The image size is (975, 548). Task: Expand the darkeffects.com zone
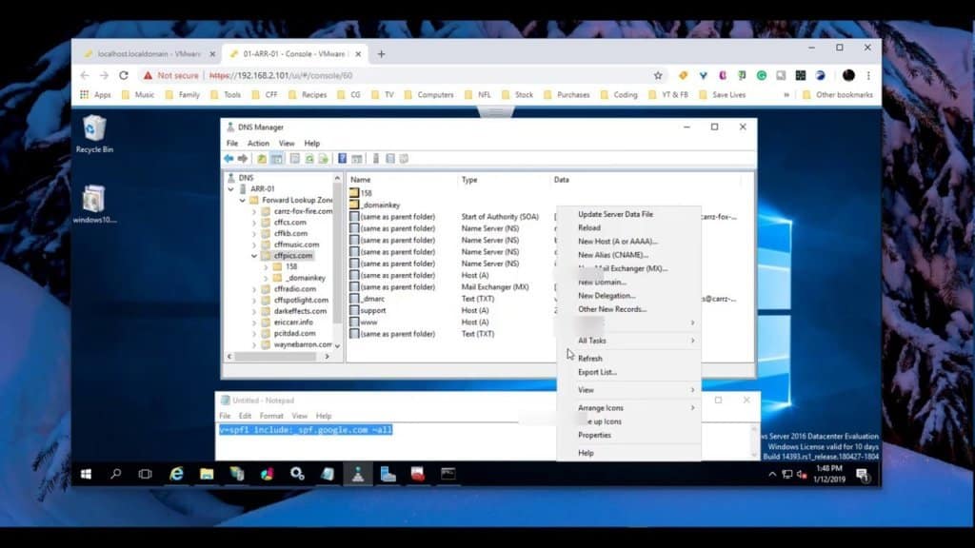253,311
